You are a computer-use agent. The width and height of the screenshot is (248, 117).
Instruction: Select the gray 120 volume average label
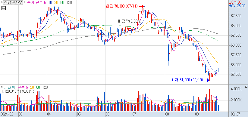(x=45, y=87)
